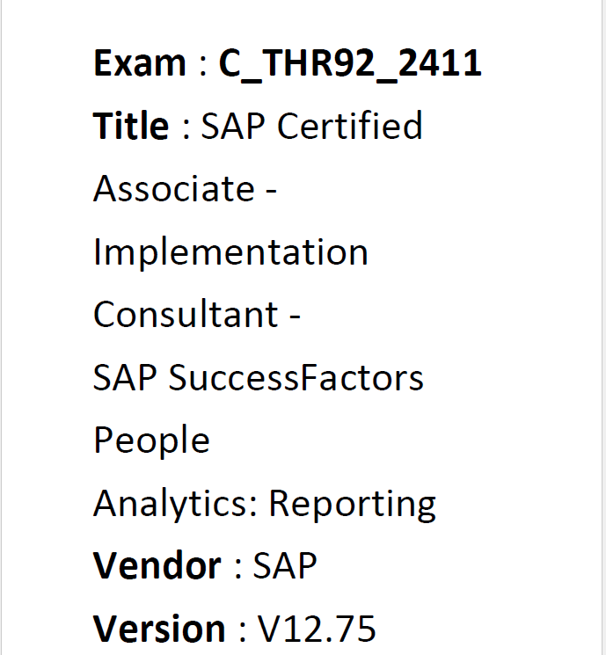This screenshot has width=606, height=655.
Task: Click the bold "Version" label
Action: [x=159, y=630]
